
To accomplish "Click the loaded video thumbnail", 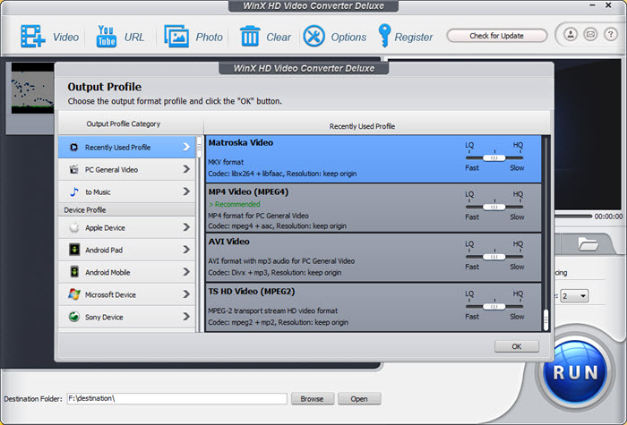I will [x=32, y=89].
